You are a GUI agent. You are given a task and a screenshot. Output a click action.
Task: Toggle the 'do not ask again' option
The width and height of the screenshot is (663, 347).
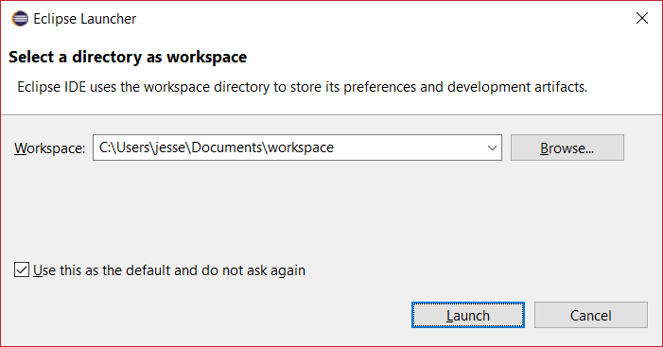[22, 269]
